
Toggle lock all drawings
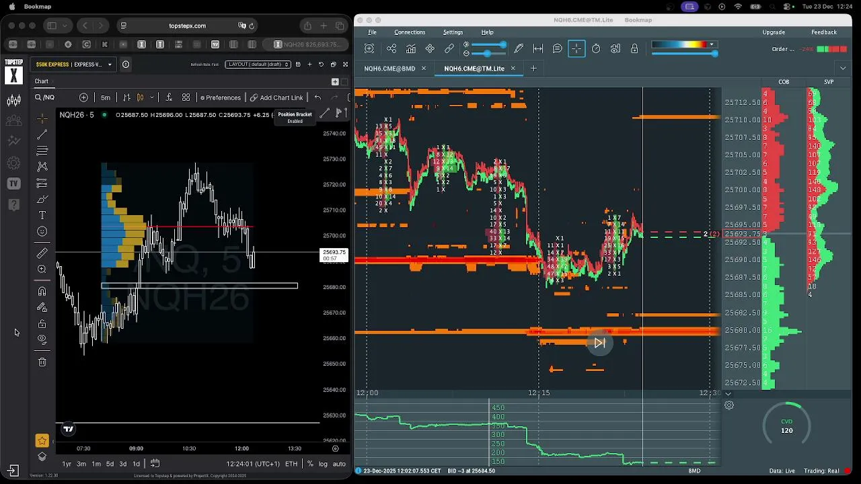42,323
